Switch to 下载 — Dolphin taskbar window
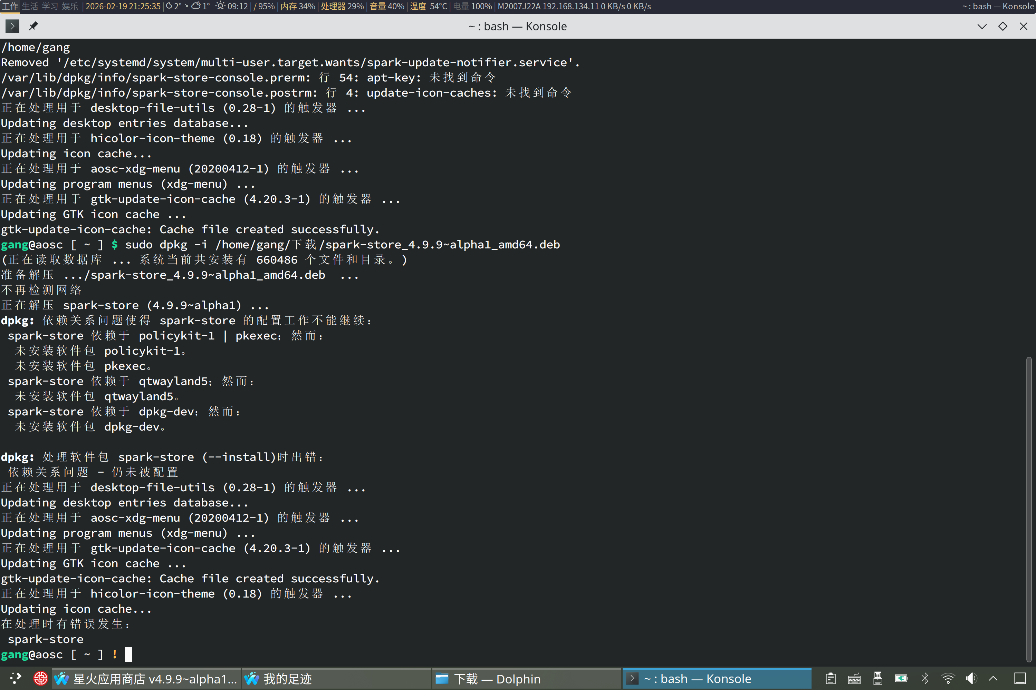1036x690 pixels. coord(526,679)
